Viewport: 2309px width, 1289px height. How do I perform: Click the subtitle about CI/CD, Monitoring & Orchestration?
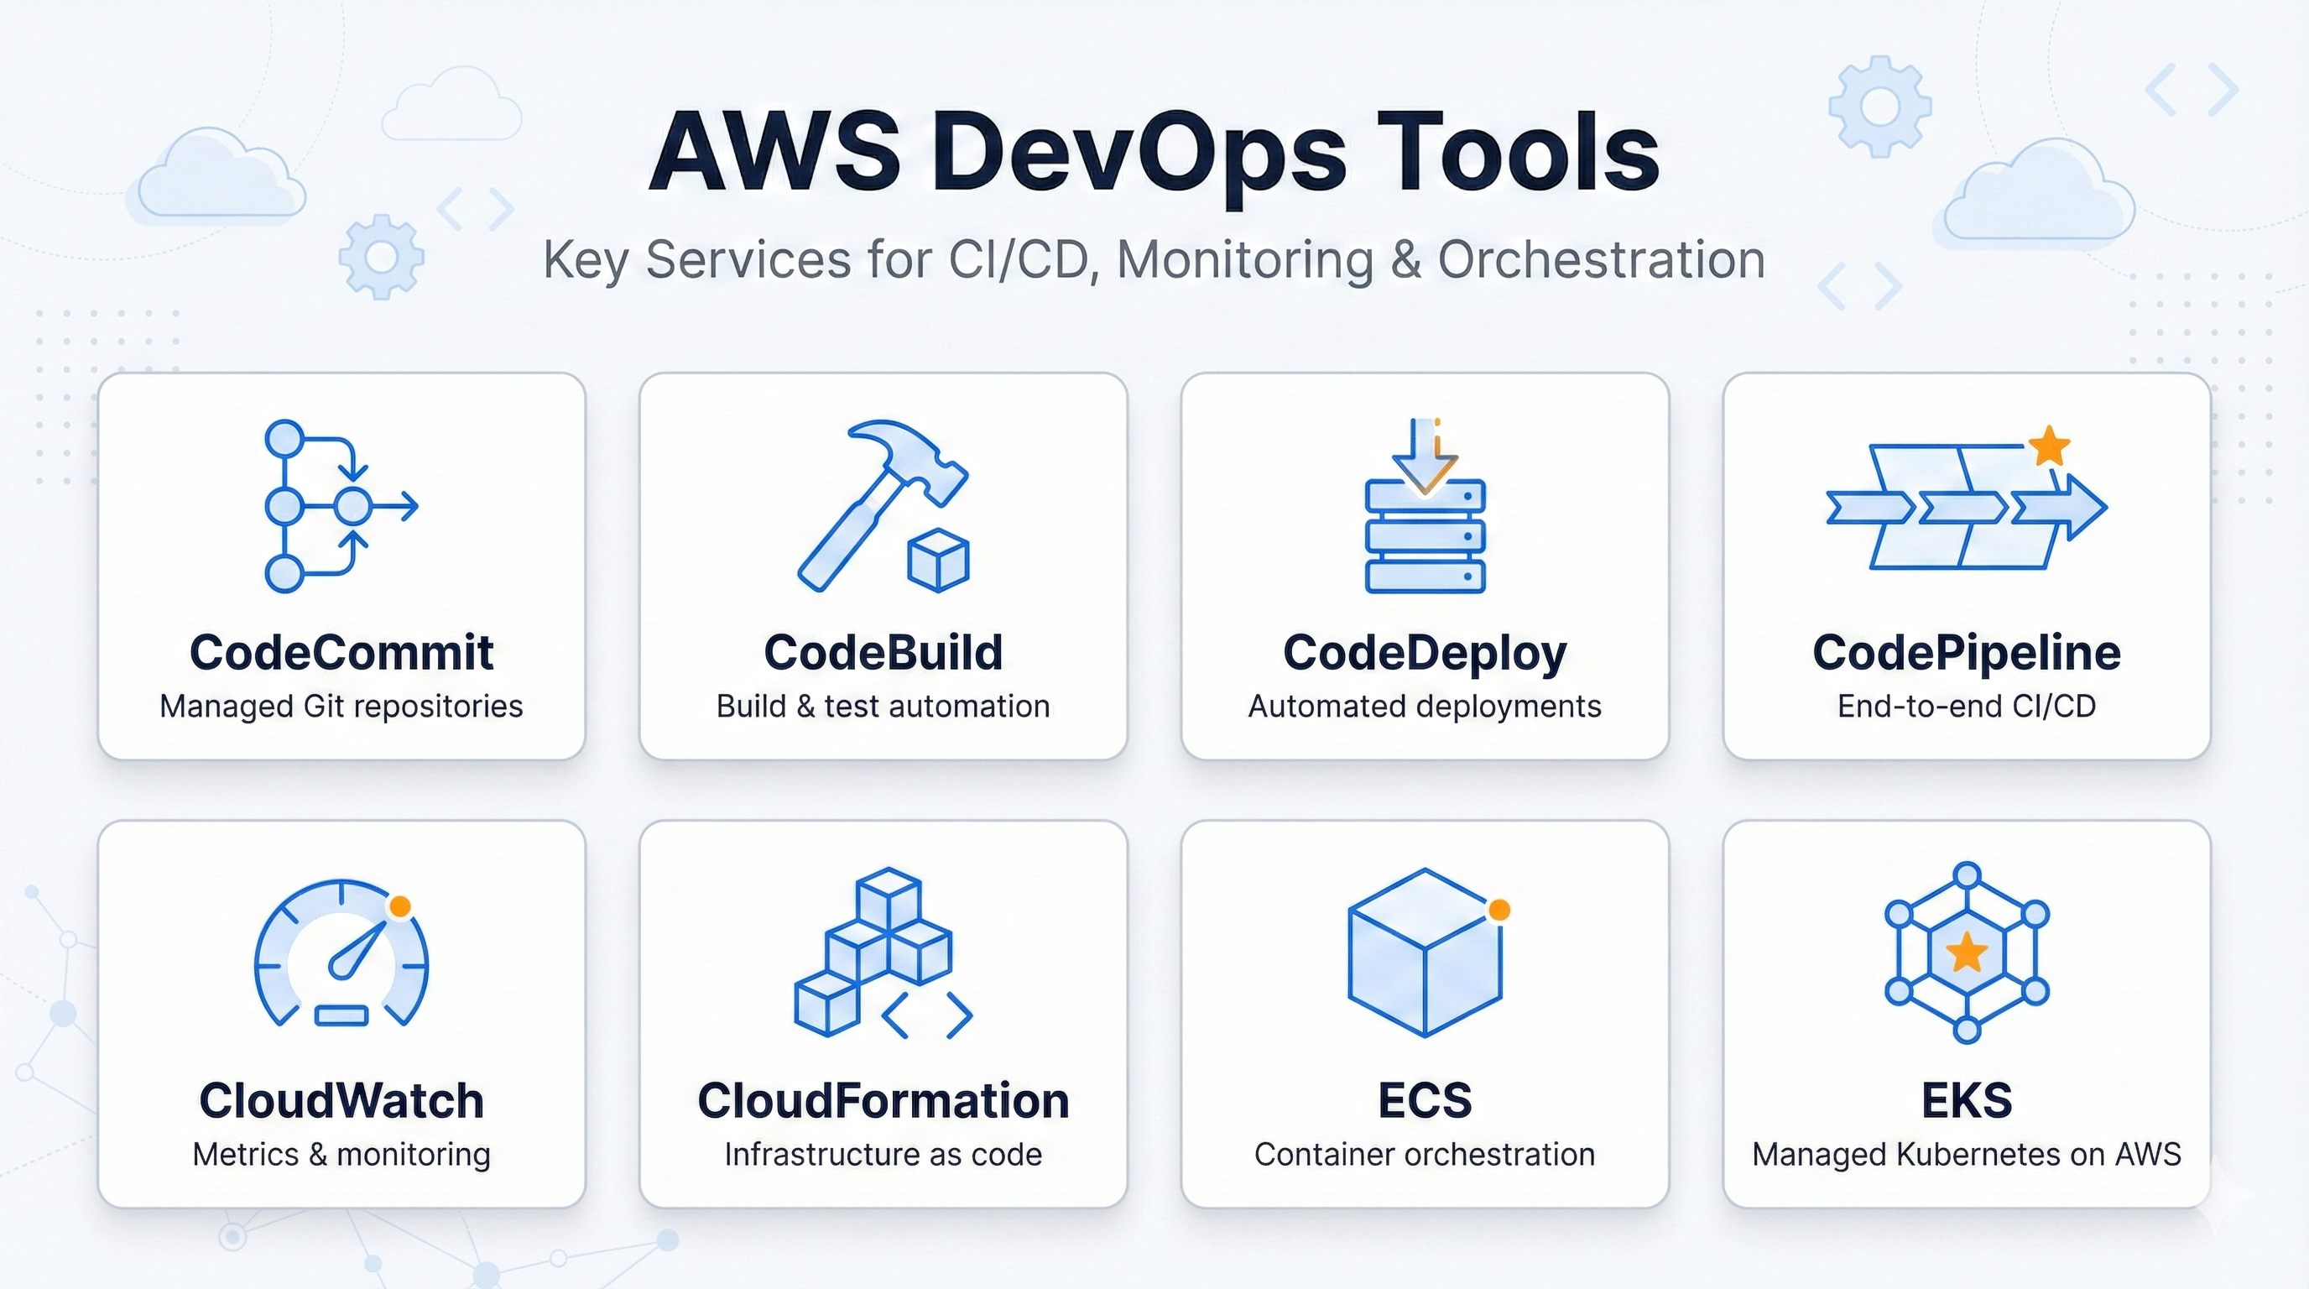point(1154,261)
